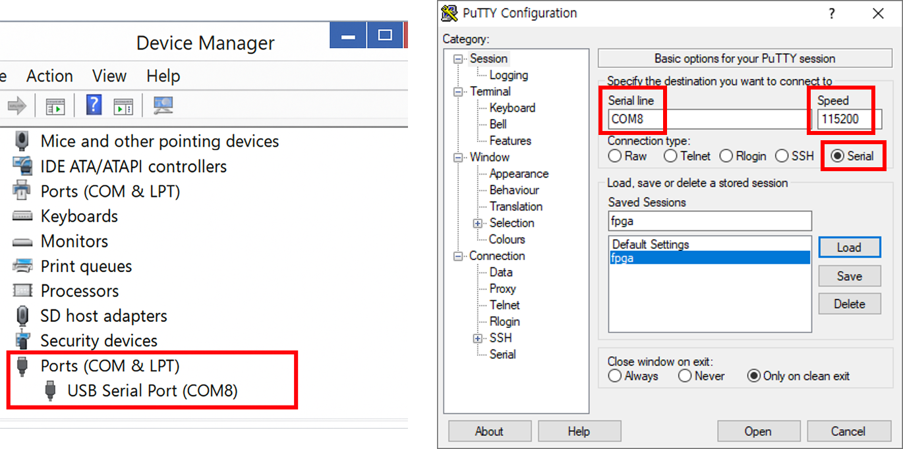Minimize the Device Manager window
The width and height of the screenshot is (903, 449).
[348, 35]
